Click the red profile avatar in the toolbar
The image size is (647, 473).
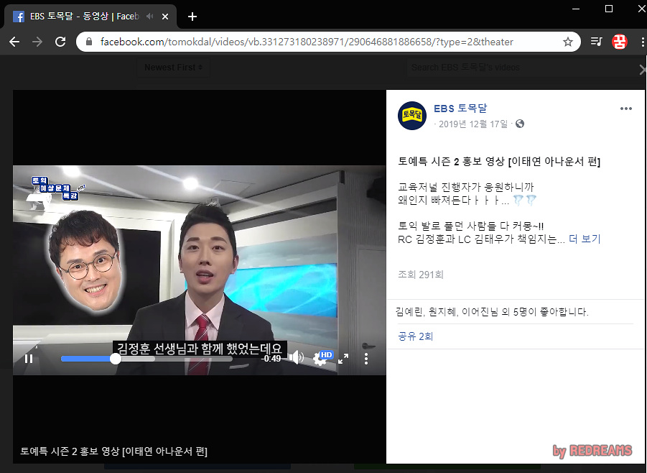click(620, 42)
